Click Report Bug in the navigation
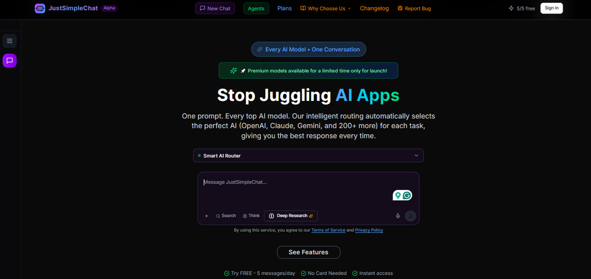Screen dimensions: 591x279 click(x=414, y=8)
